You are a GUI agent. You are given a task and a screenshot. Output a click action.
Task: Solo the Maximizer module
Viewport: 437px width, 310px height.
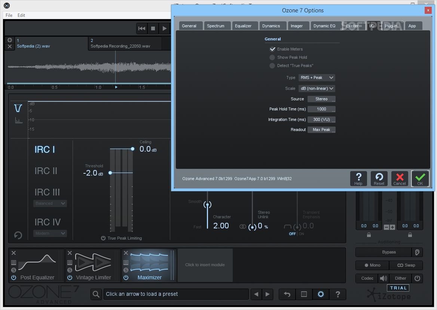pos(126,270)
